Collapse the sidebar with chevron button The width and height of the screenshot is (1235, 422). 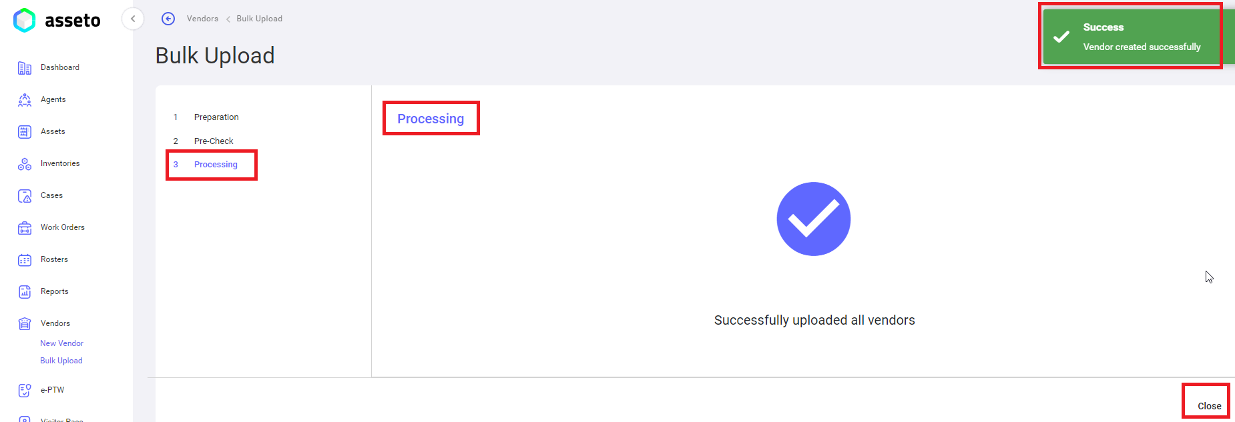[x=133, y=19]
